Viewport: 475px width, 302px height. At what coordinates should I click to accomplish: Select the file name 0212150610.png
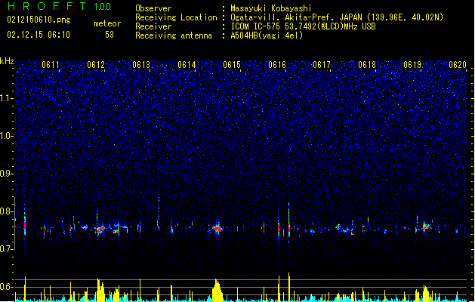coord(39,20)
